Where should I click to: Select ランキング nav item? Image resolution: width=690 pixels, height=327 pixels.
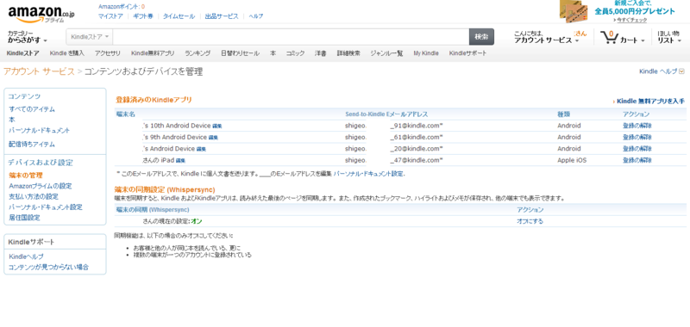pyautogui.click(x=198, y=53)
